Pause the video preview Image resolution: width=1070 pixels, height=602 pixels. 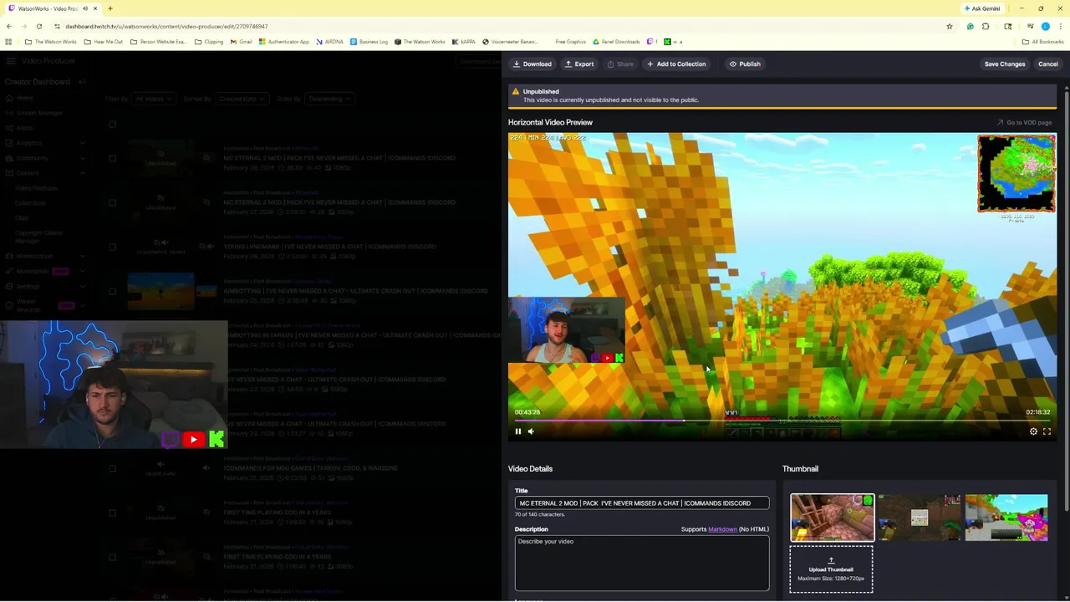pos(517,431)
